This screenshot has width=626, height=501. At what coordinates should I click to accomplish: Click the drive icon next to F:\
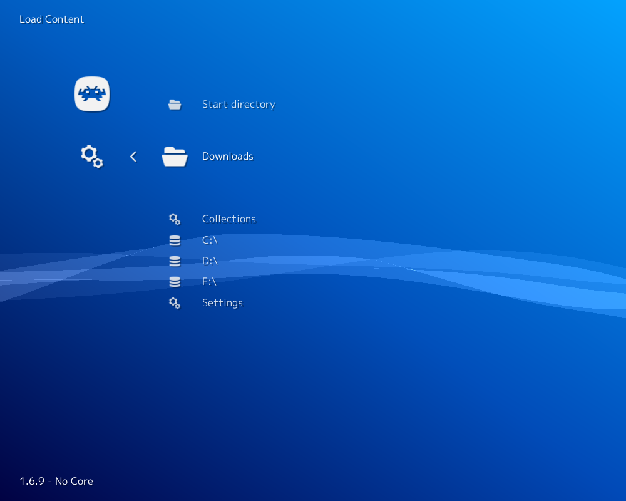[x=175, y=282]
